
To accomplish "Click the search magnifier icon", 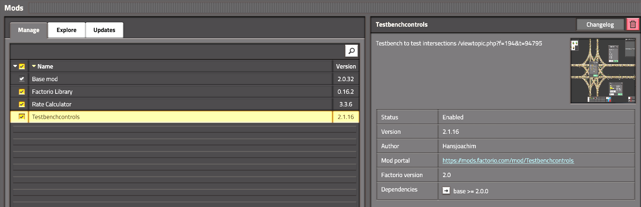I will [351, 51].
